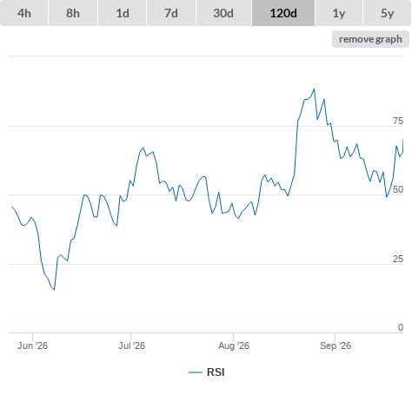Click the 75 y-axis label

(398, 121)
